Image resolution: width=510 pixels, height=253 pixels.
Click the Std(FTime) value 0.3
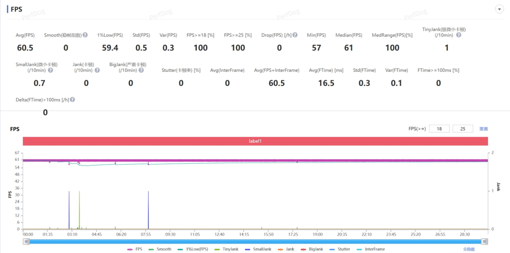[364, 83]
